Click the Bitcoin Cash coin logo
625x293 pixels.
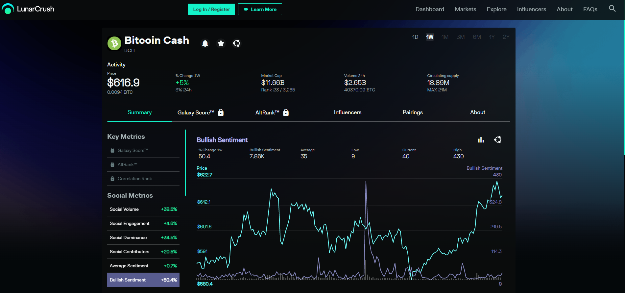pyautogui.click(x=114, y=43)
